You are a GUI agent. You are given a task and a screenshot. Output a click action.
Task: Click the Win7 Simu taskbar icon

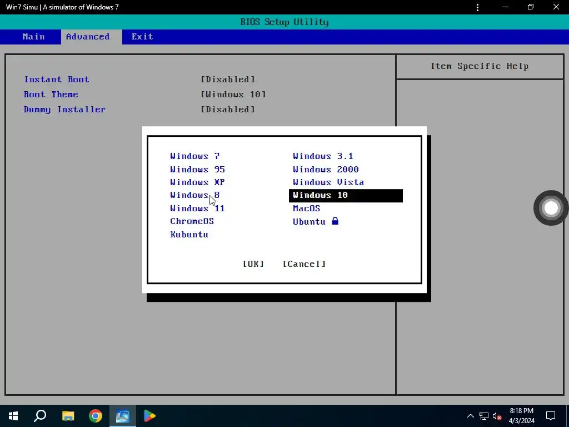coord(123,416)
